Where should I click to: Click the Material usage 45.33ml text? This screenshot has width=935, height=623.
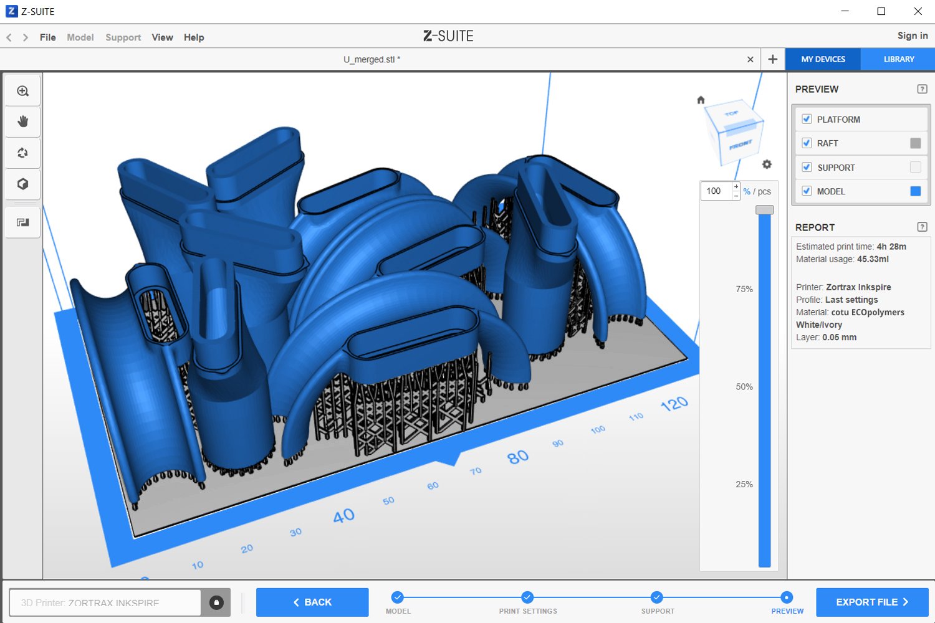pyautogui.click(x=842, y=259)
